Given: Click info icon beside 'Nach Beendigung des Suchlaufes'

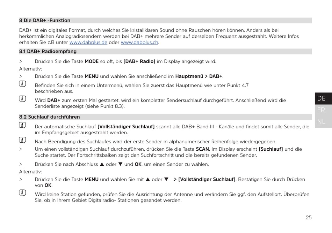Looking at the screenshot, I should point(22,140).
